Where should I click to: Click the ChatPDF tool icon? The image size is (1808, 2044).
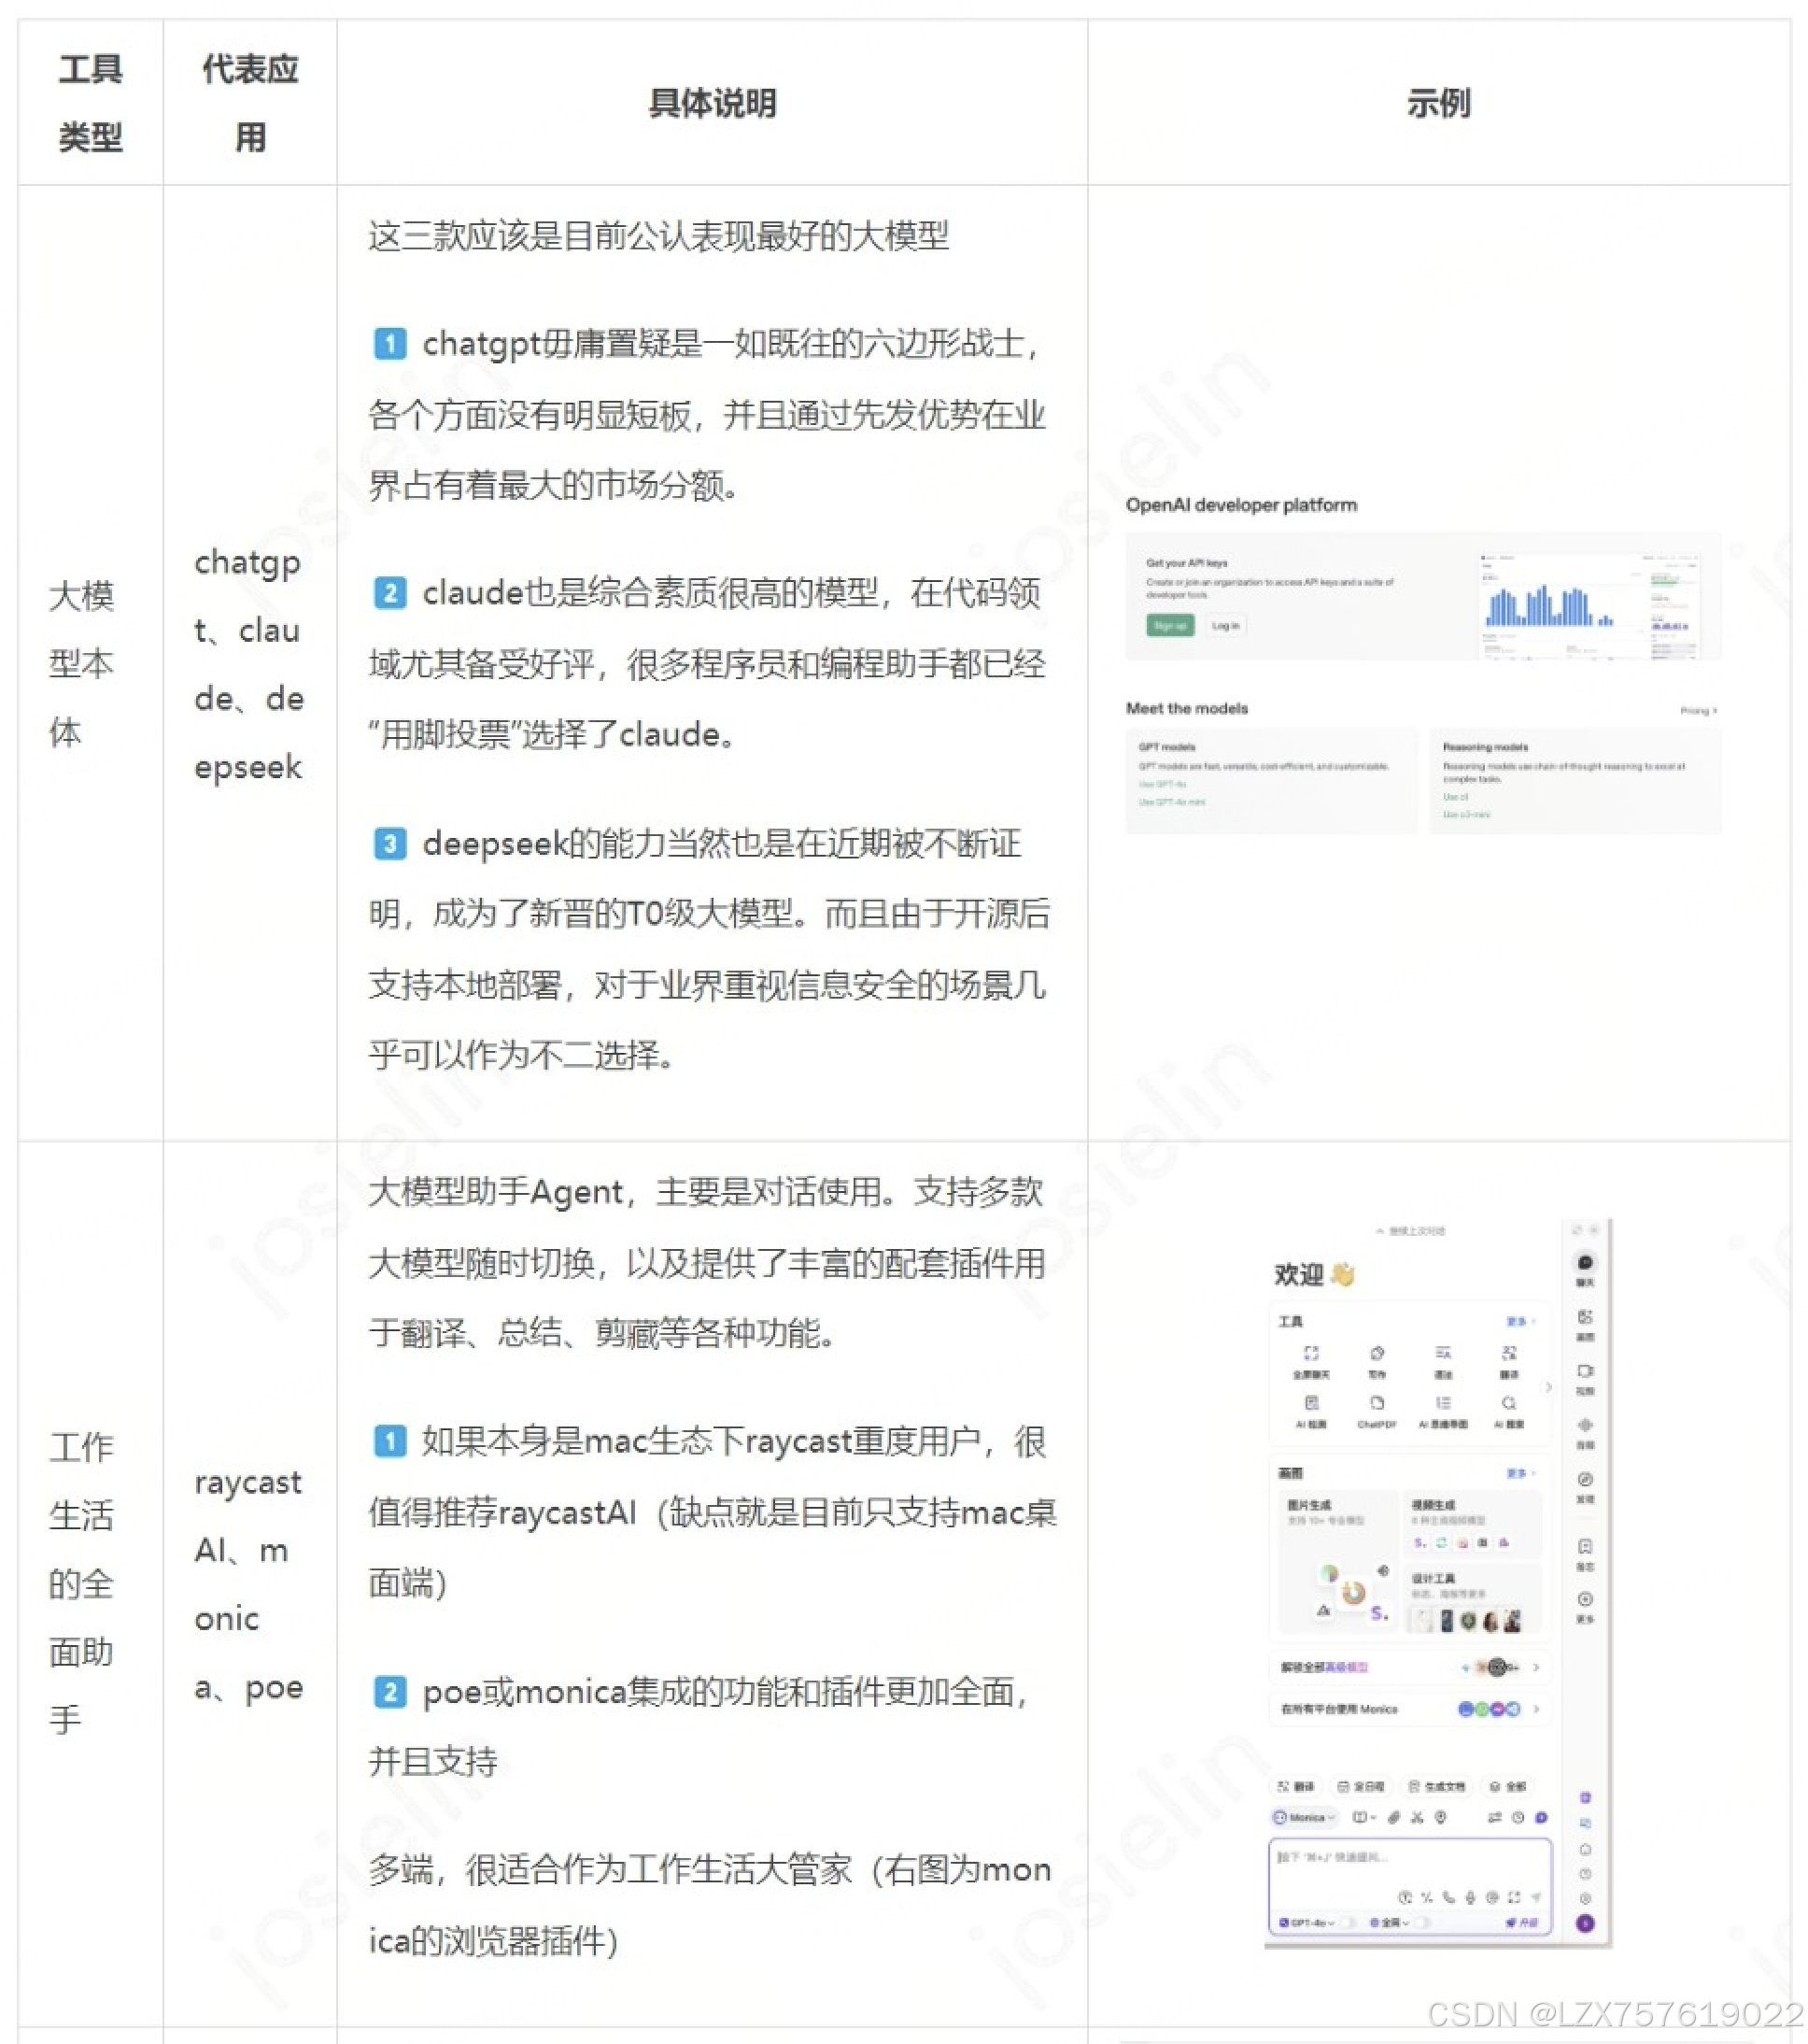(1377, 1403)
